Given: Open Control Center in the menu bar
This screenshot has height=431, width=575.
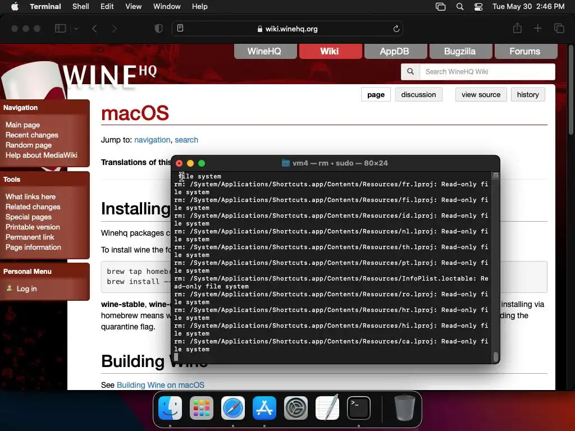Looking at the screenshot, I should pos(478,7).
